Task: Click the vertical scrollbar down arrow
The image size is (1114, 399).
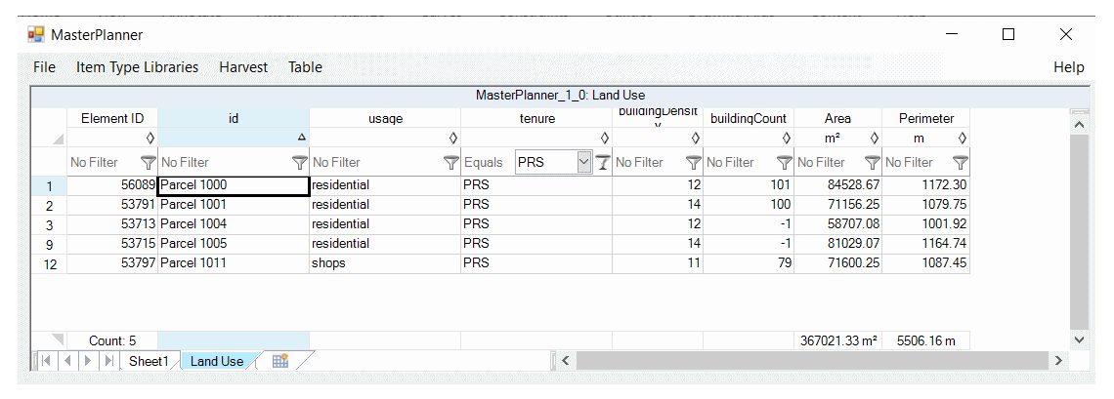Action: coord(1079,340)
